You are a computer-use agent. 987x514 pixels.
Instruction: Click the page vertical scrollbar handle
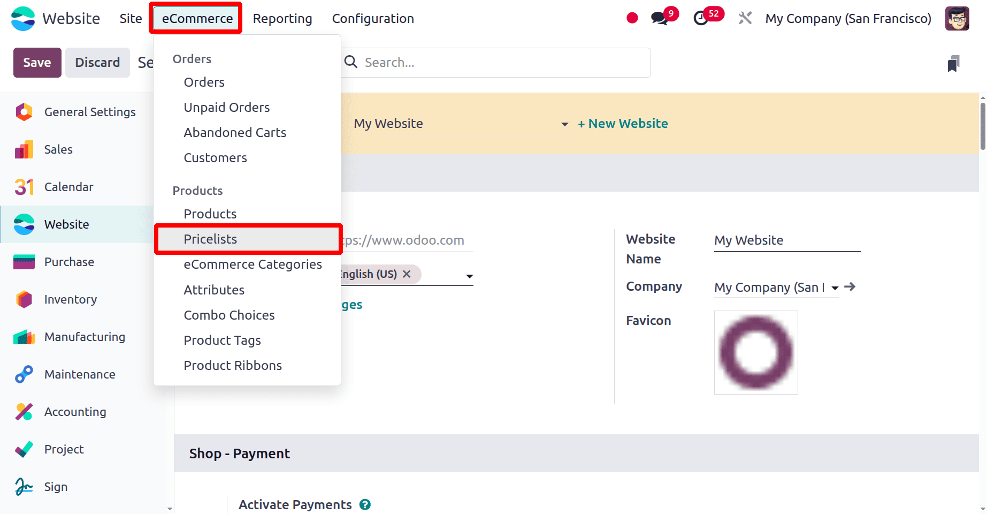pos(983,126)
